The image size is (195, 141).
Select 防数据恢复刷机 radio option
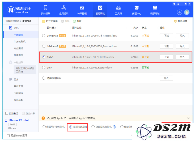click(x=93, y=127)
